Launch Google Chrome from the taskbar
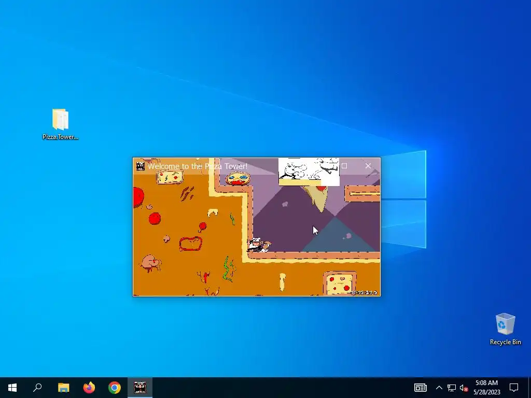 point(115,388)
